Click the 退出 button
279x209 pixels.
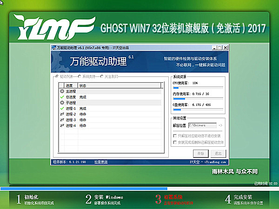point(218,154)
